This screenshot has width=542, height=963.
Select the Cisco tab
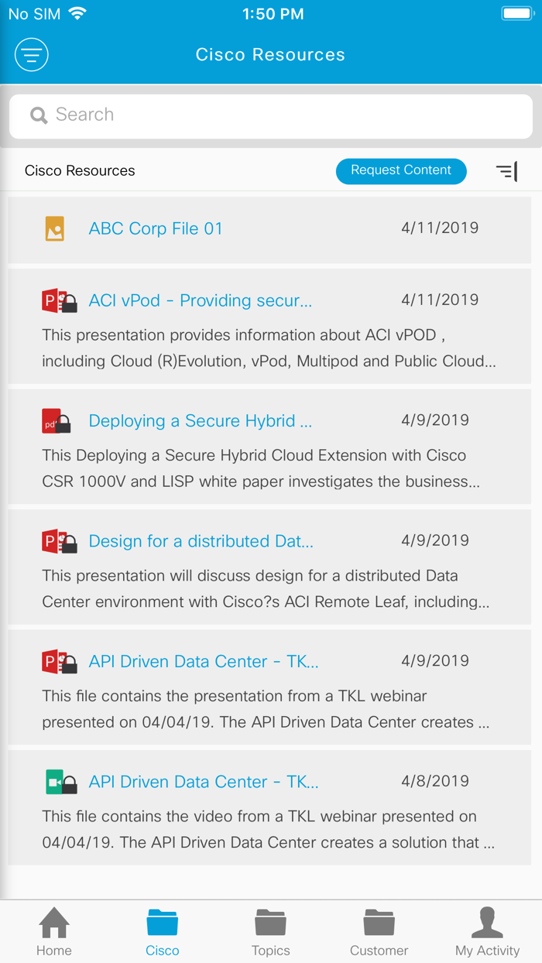click(163, 933)
